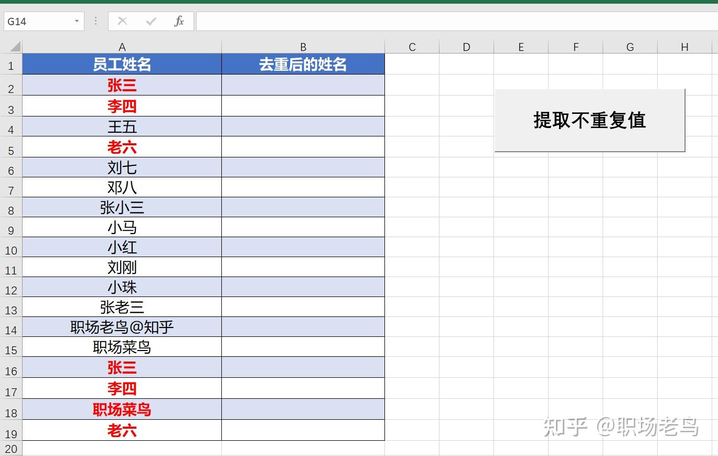Select column G header

(630, 47)
